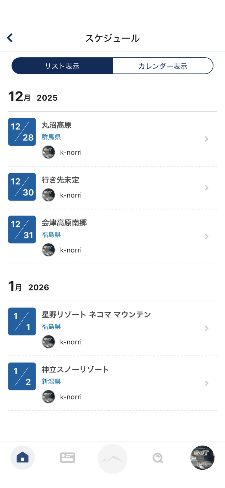The image size is (225, 488).
Task: Expand the 会津高原南郷 entry chevron
Action: [x=206, y=237]
